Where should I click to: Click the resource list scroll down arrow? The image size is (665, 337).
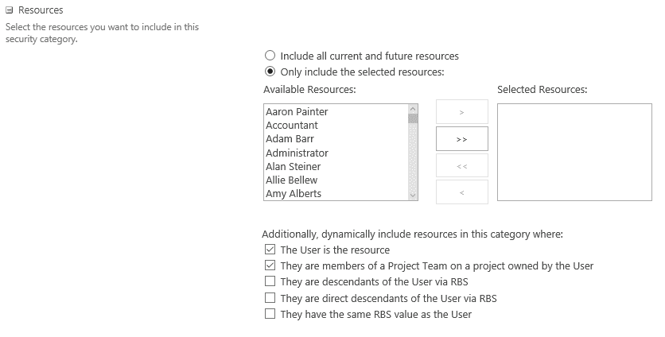click(413, 196)
